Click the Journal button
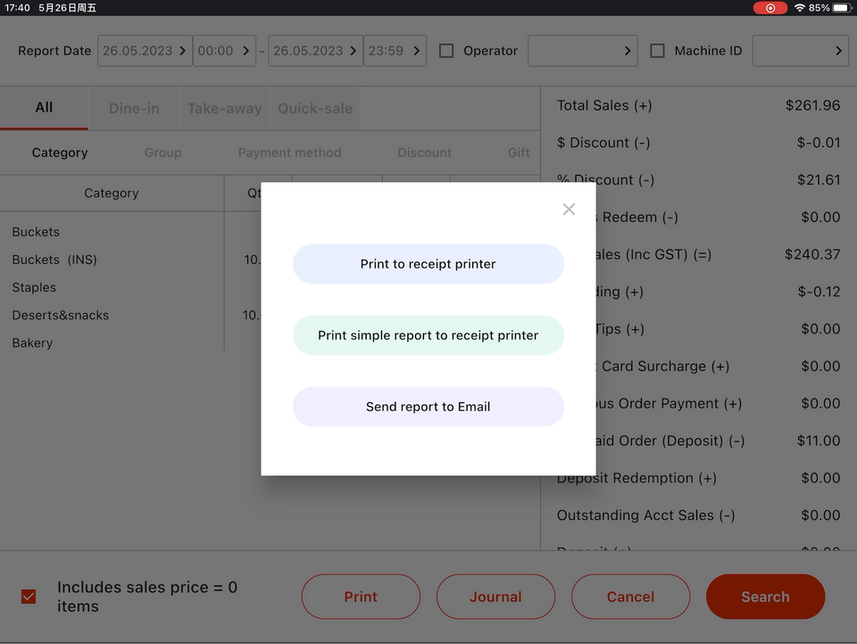Image resolution: width=857 pixels, height=644 pixels. (495, 597)
